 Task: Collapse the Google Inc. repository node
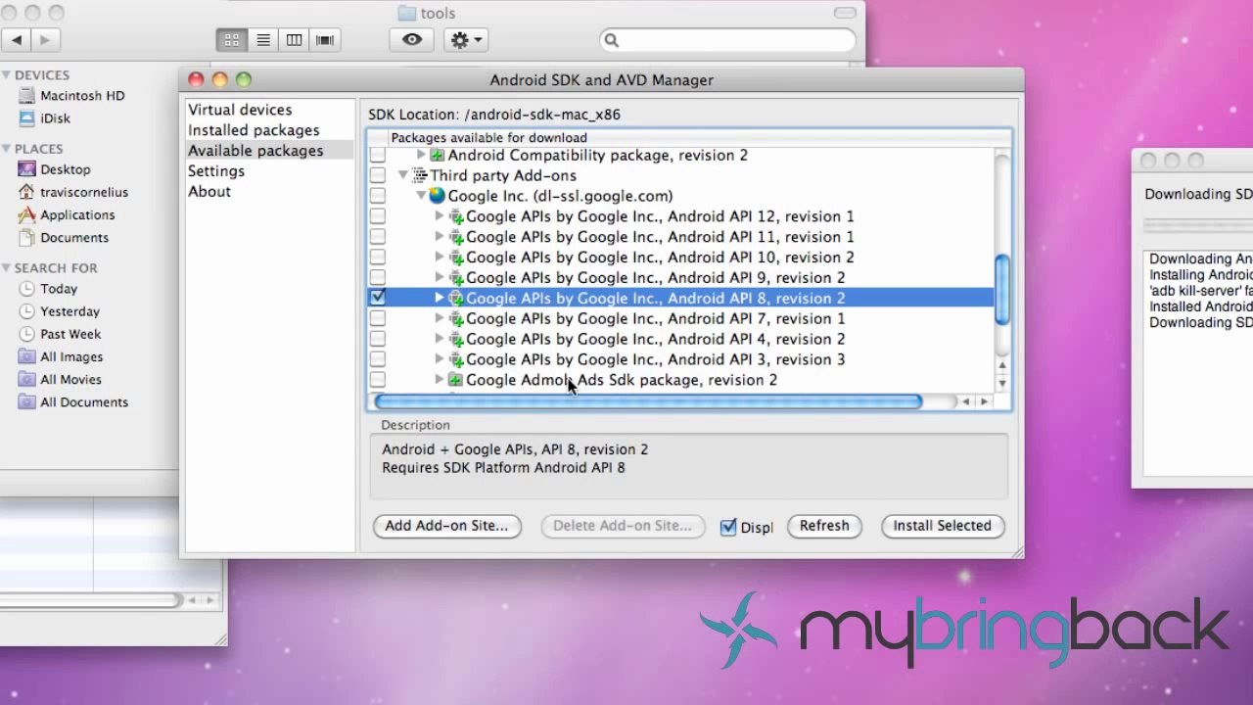(x=421, y=196)
